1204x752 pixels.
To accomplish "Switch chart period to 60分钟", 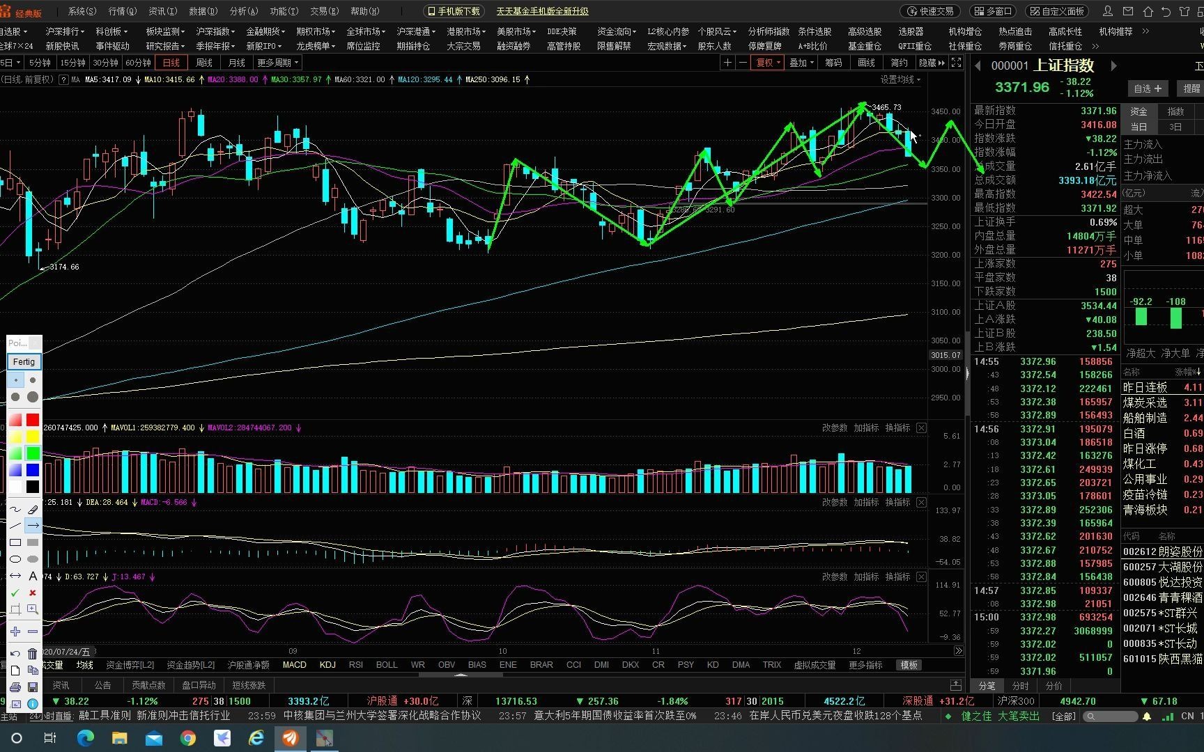I will (138, 63).
